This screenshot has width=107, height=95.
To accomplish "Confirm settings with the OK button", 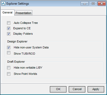I will click(58, 89).
